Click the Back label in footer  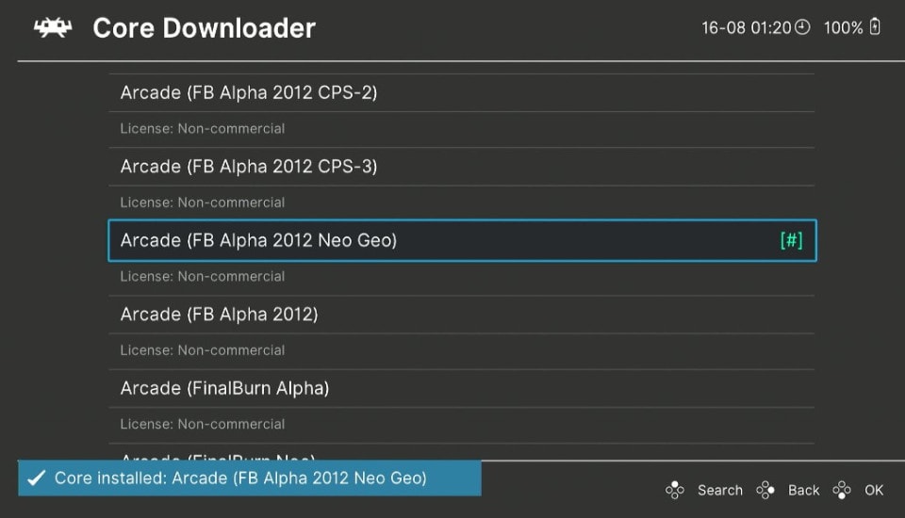[x=803, y=491]
